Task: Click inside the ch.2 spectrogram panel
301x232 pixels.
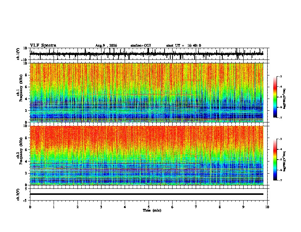Action: point(146,155)
